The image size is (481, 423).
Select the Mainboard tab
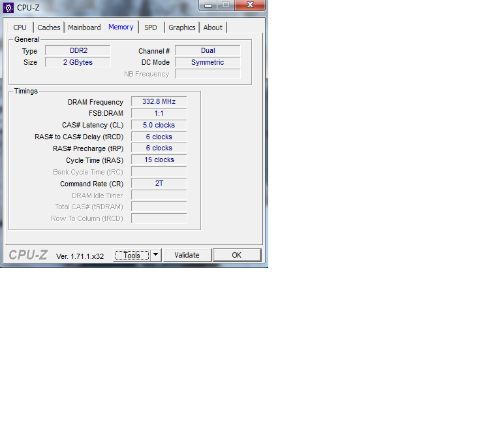tap(84, 27)
